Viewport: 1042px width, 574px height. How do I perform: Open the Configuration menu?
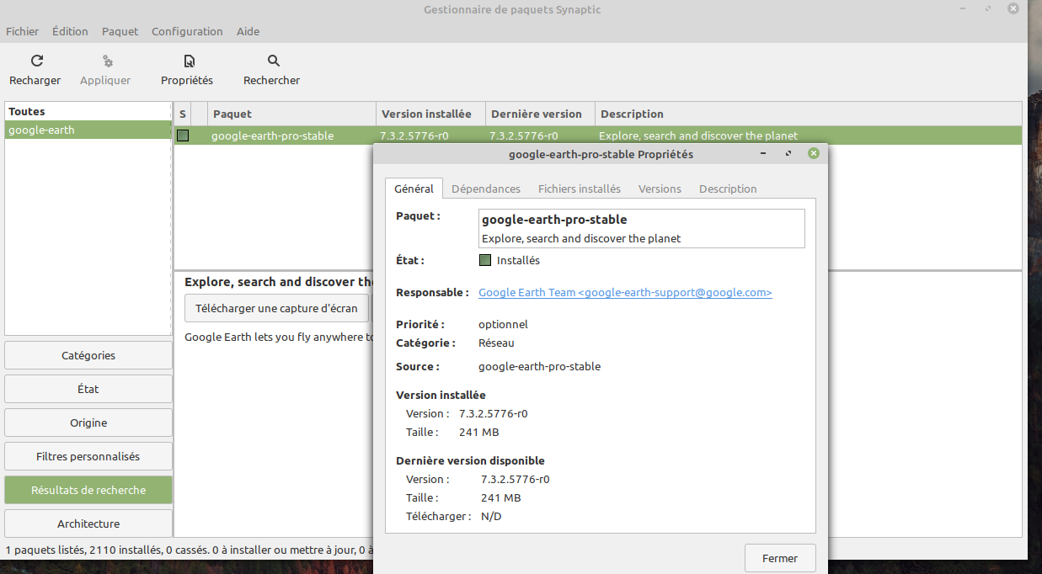[187, 31]
